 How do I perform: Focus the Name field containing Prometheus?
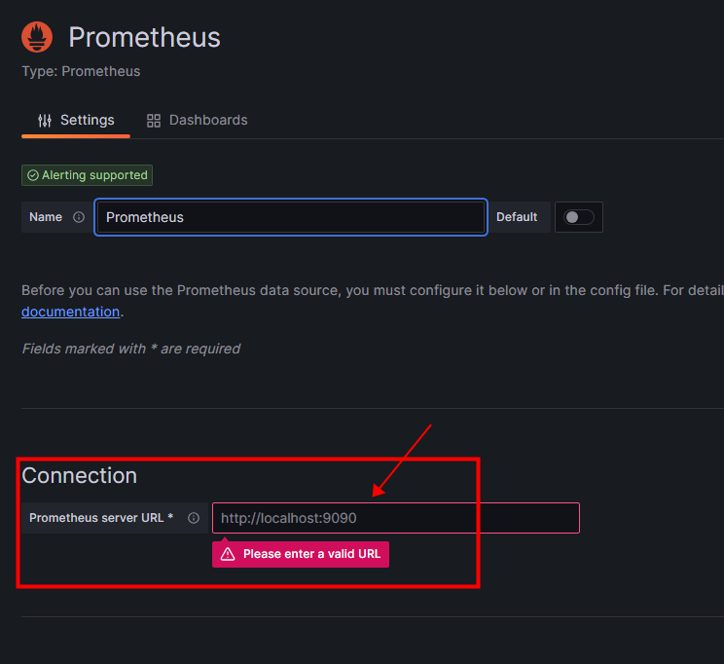(290, 217)
